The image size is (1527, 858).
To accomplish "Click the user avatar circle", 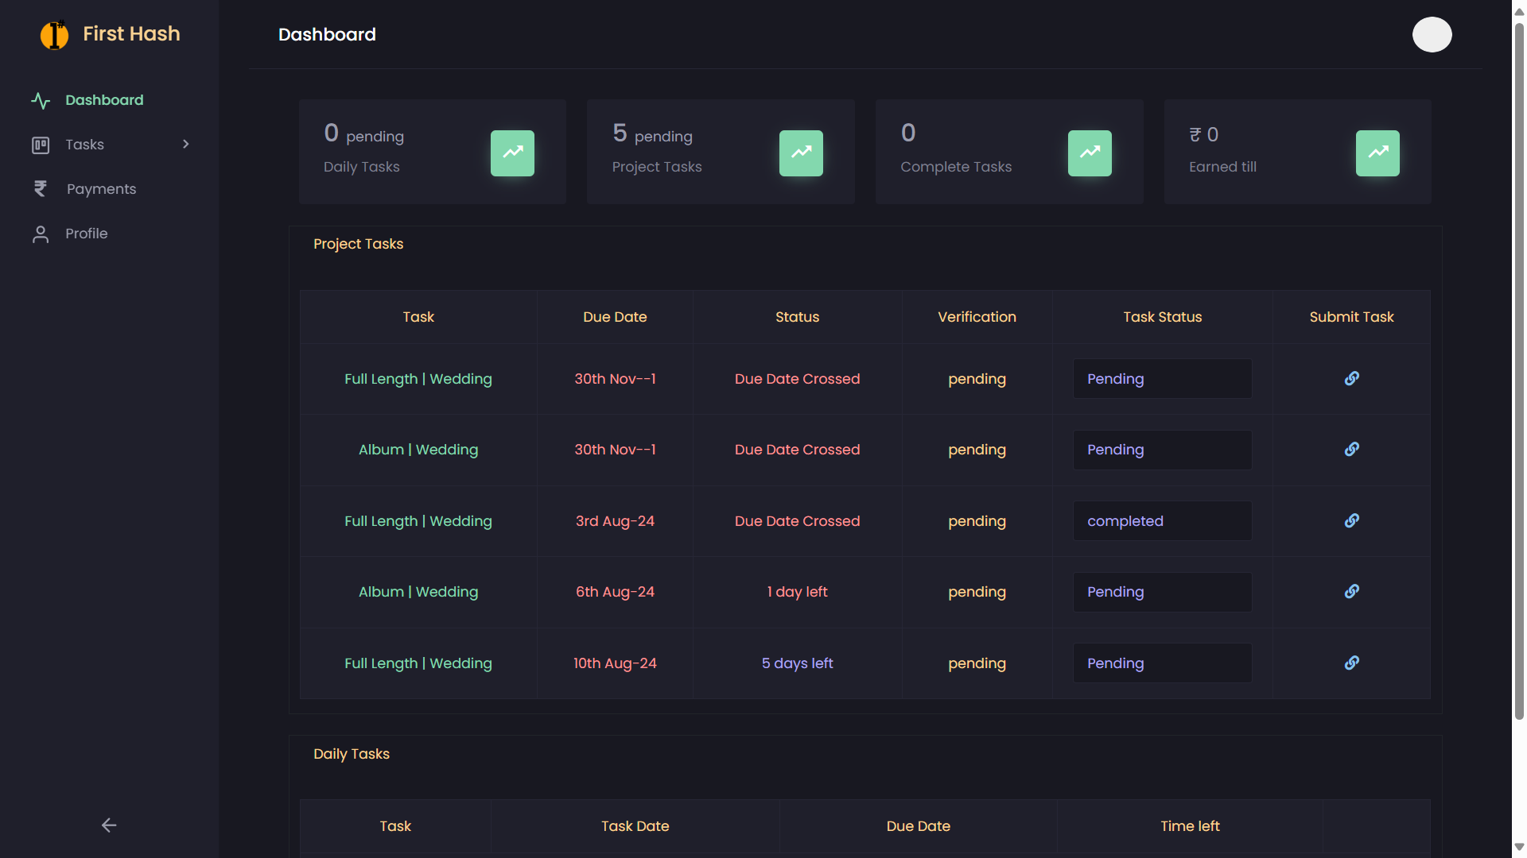I will coord(1432,34).
